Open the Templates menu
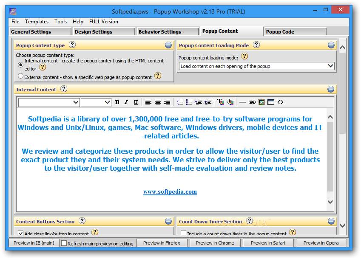This screenshot has height=259, width=361. coord(37,22)
